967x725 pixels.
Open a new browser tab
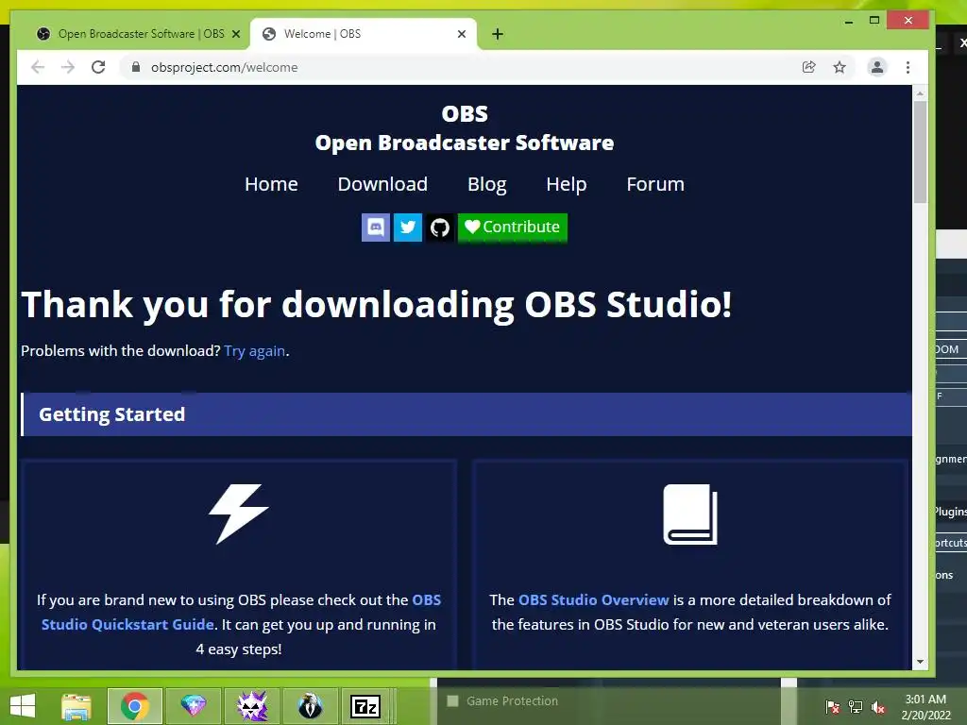(x=498, y=34)
